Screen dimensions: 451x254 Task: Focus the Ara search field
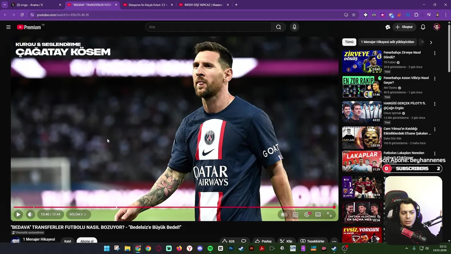[208, 27]
